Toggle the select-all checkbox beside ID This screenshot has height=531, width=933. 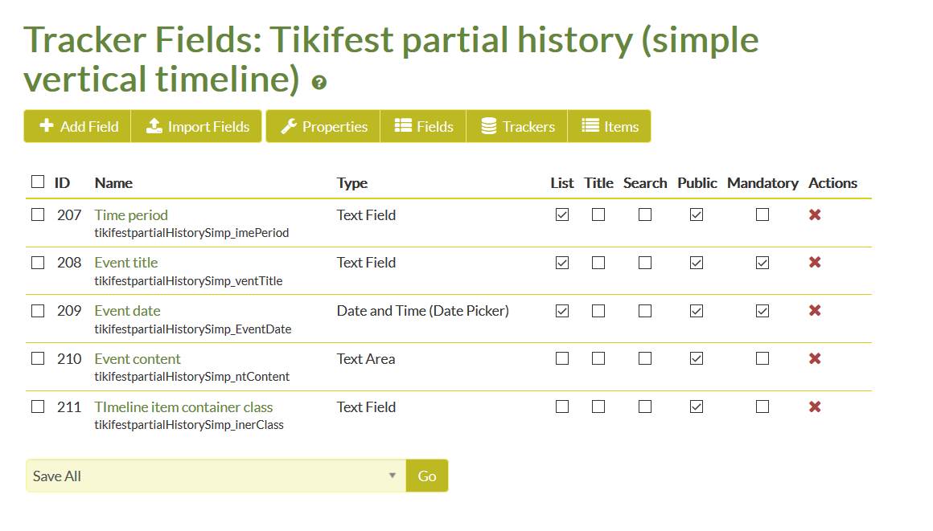click(x=38, y=182)
